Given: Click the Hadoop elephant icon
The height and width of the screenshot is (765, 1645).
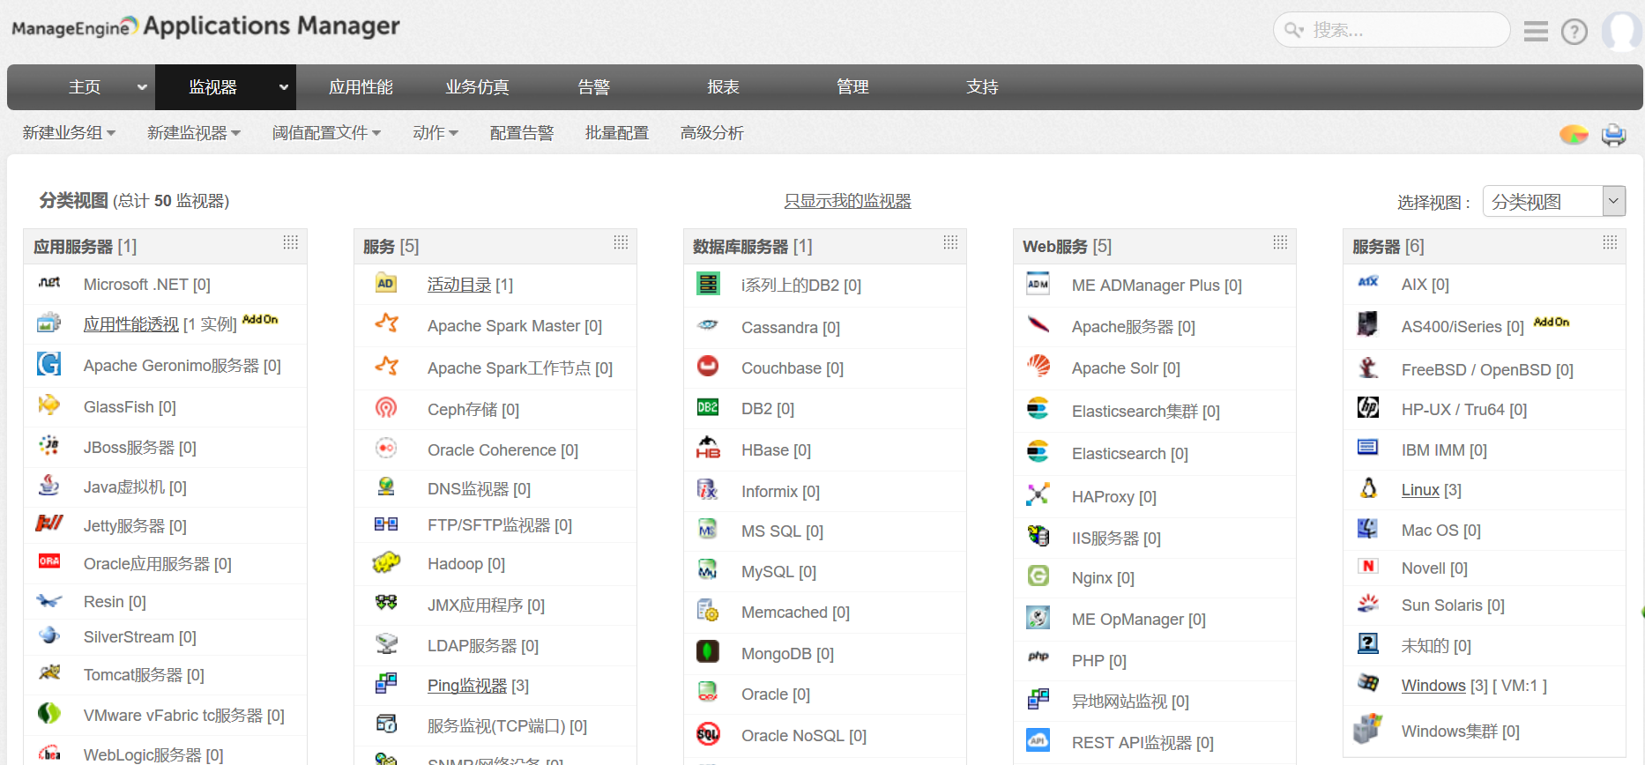Looking at the screenshot, I should [386, 562].
